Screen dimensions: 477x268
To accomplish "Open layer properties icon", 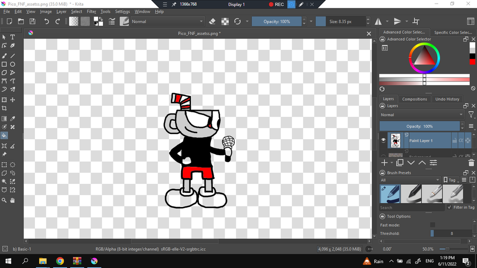I will tap(434, 163).
